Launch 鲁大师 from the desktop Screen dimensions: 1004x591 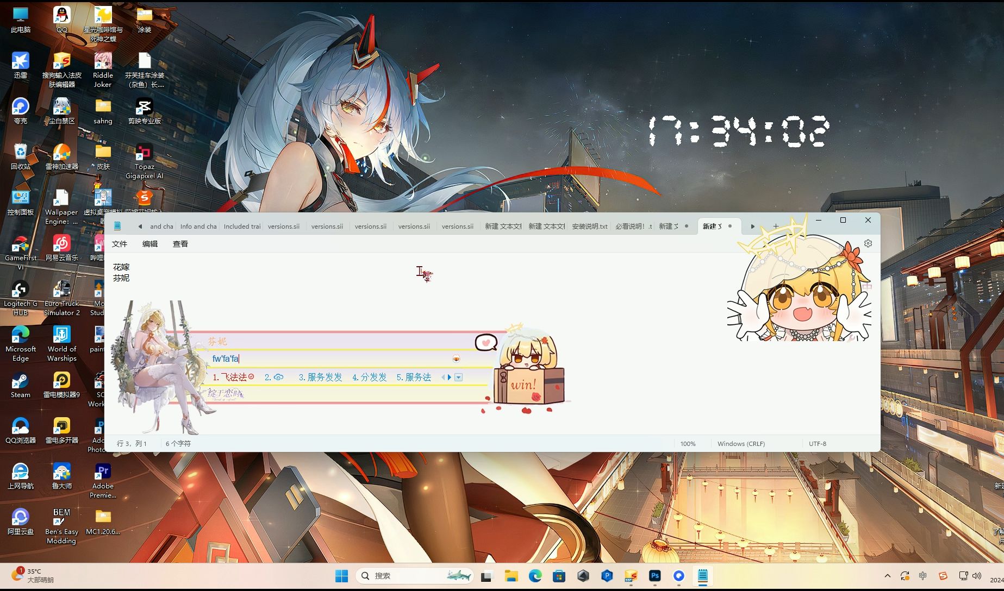61,476
